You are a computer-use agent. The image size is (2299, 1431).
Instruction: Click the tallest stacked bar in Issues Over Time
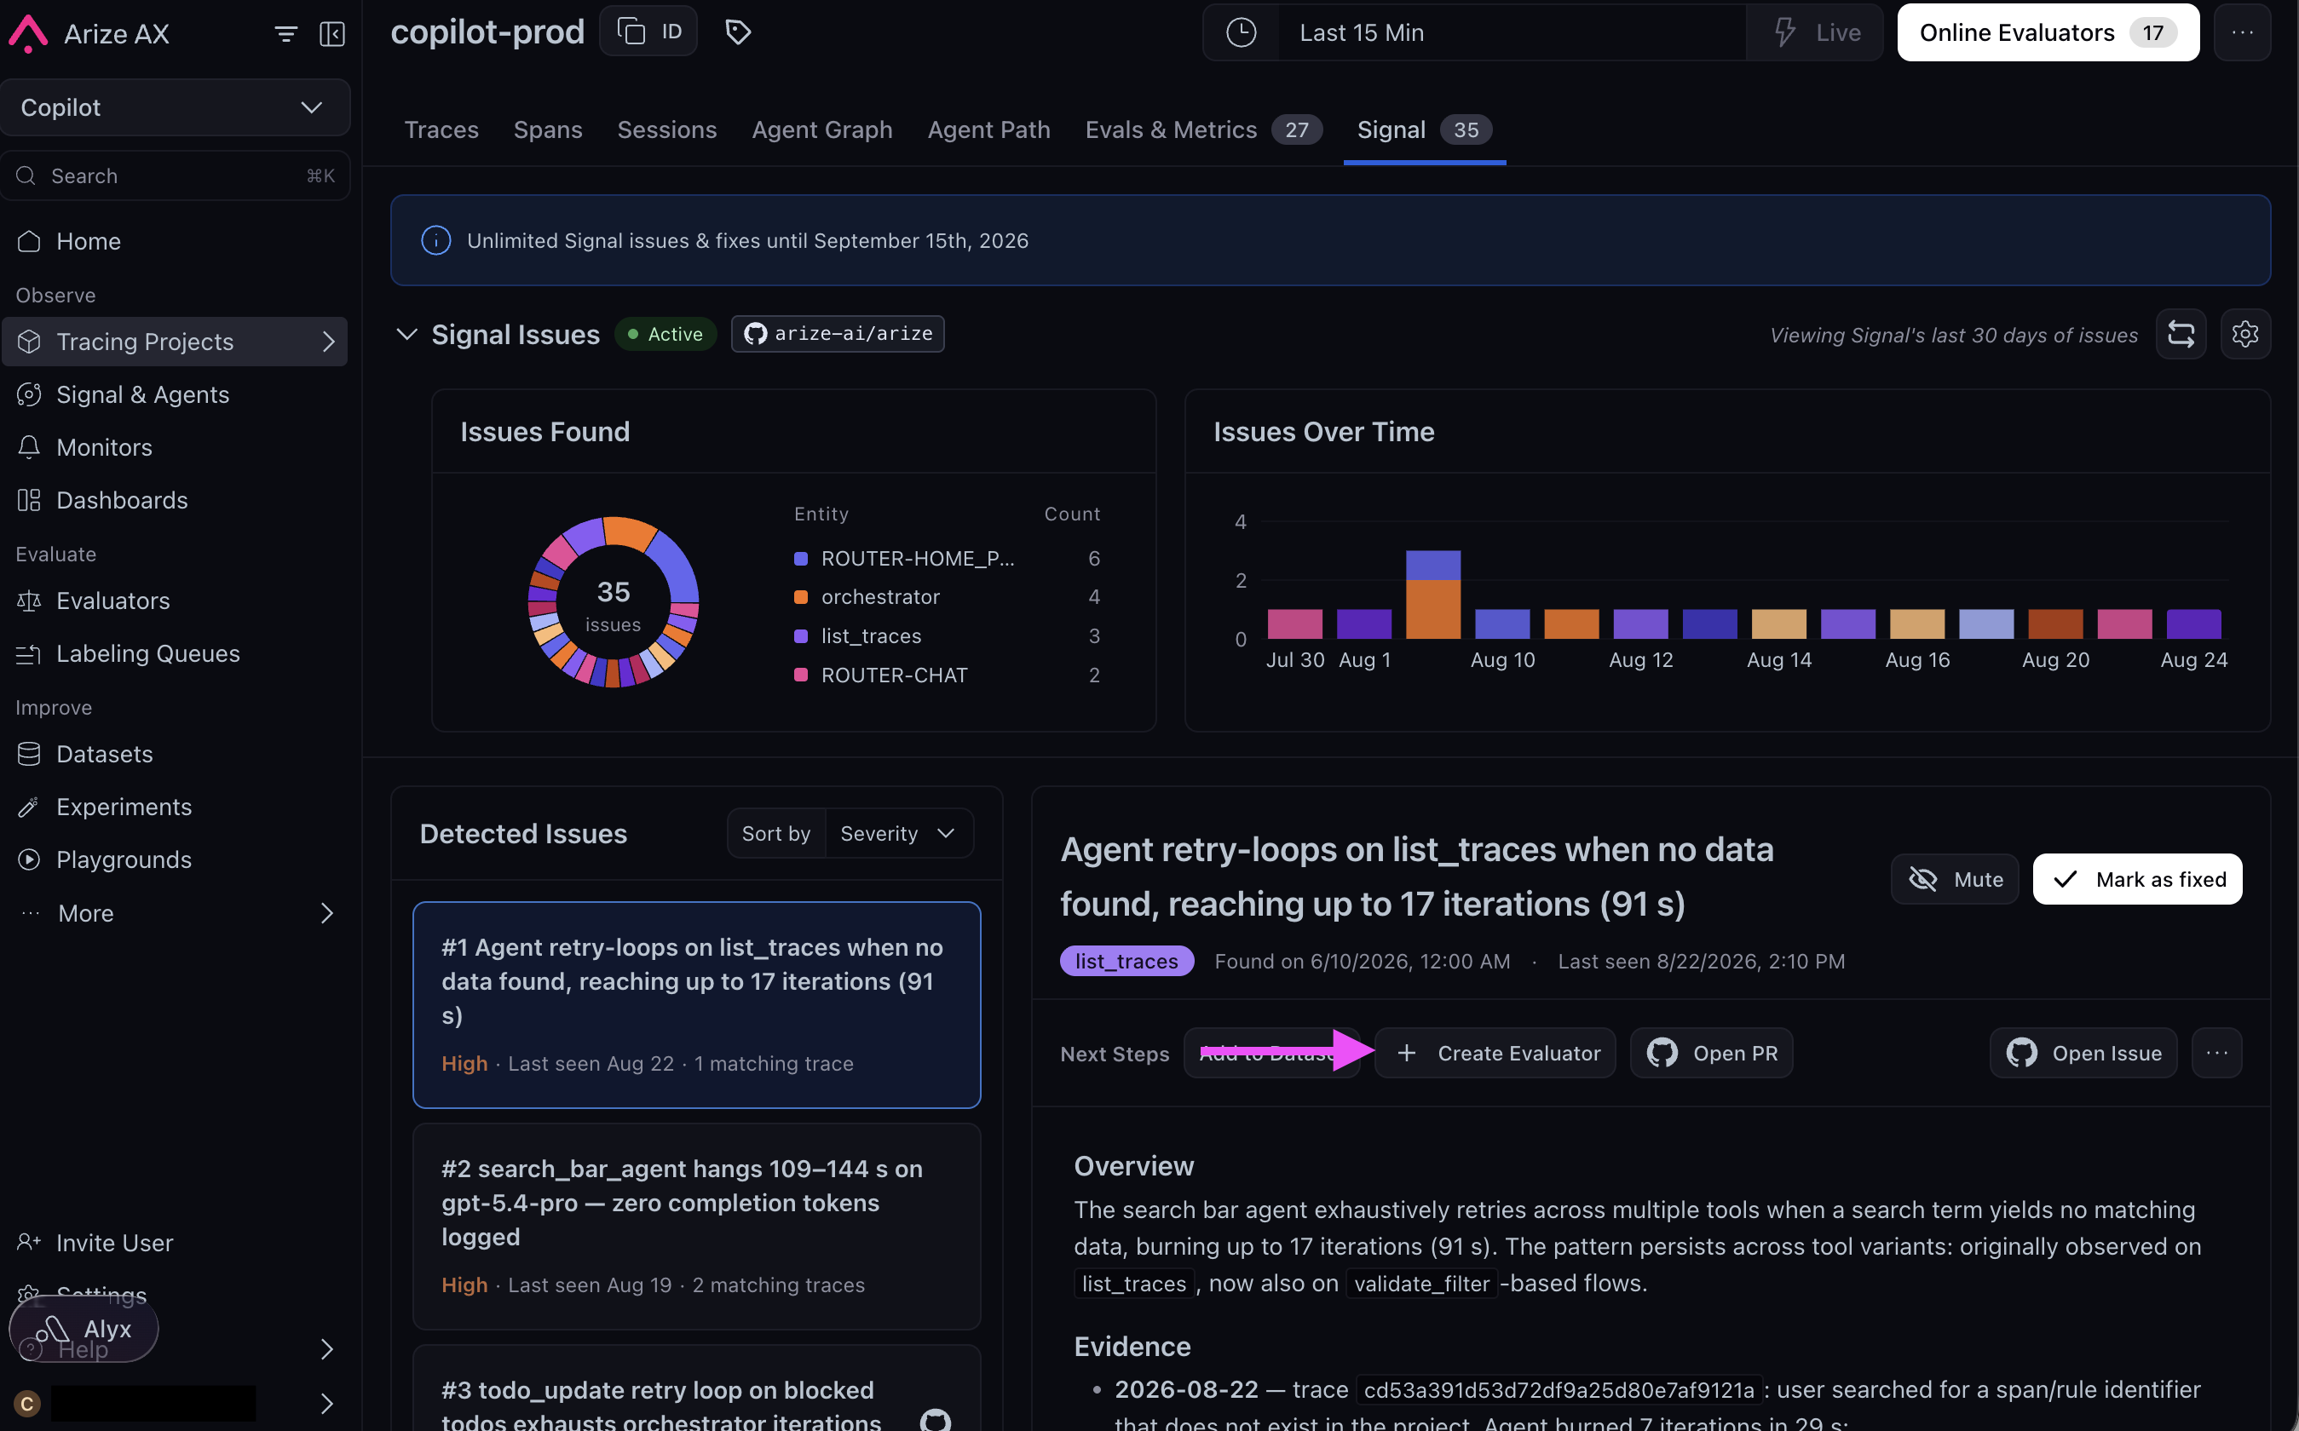[1433, 595]
